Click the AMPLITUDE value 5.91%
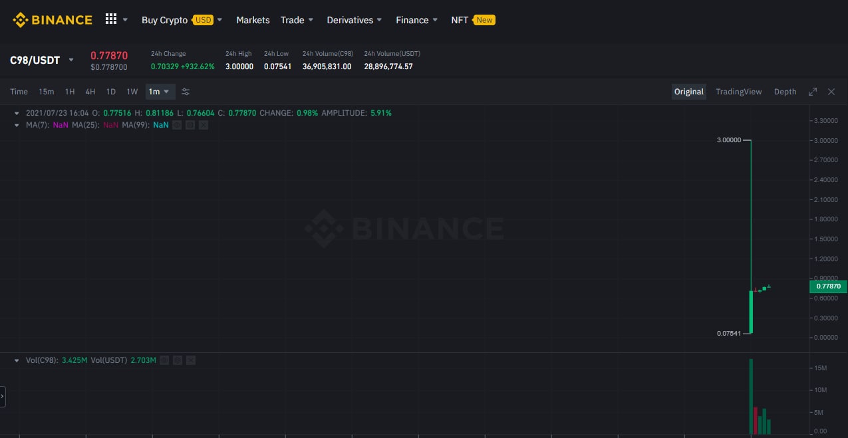The width and height of the screenshot is (848, 438). pos(380,113)
